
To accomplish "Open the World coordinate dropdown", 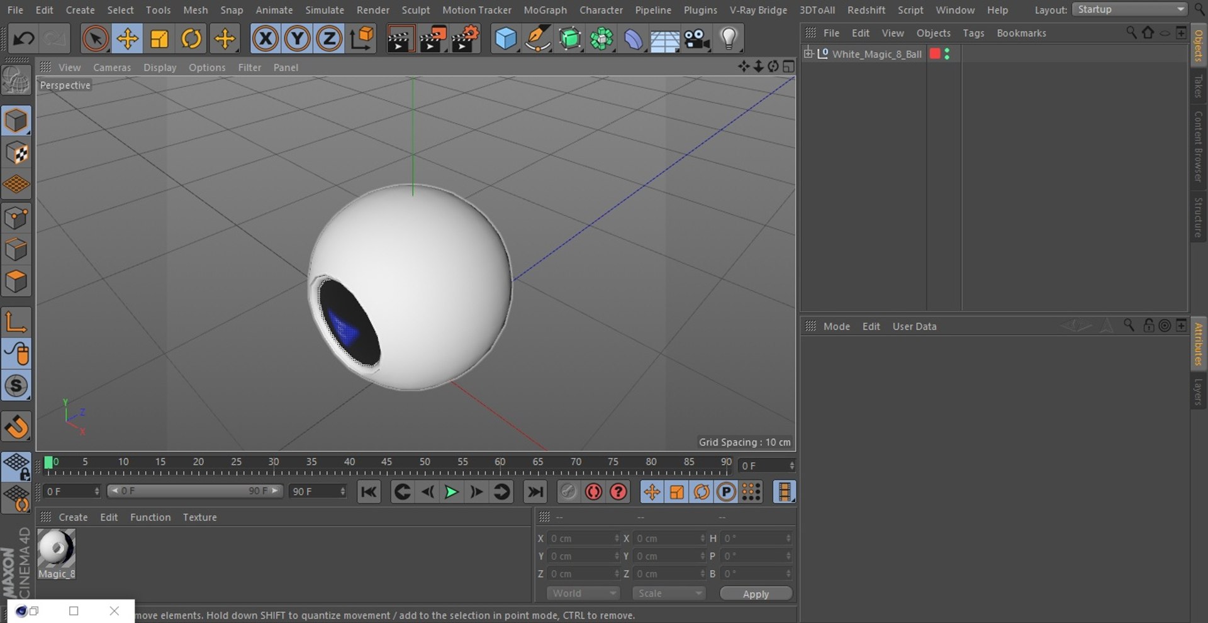I will (x=583, y=593).
